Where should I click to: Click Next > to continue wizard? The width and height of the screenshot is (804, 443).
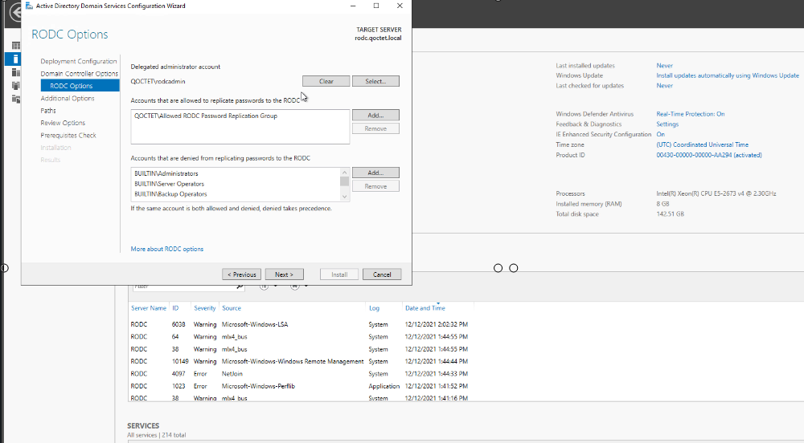pos(284,274)
